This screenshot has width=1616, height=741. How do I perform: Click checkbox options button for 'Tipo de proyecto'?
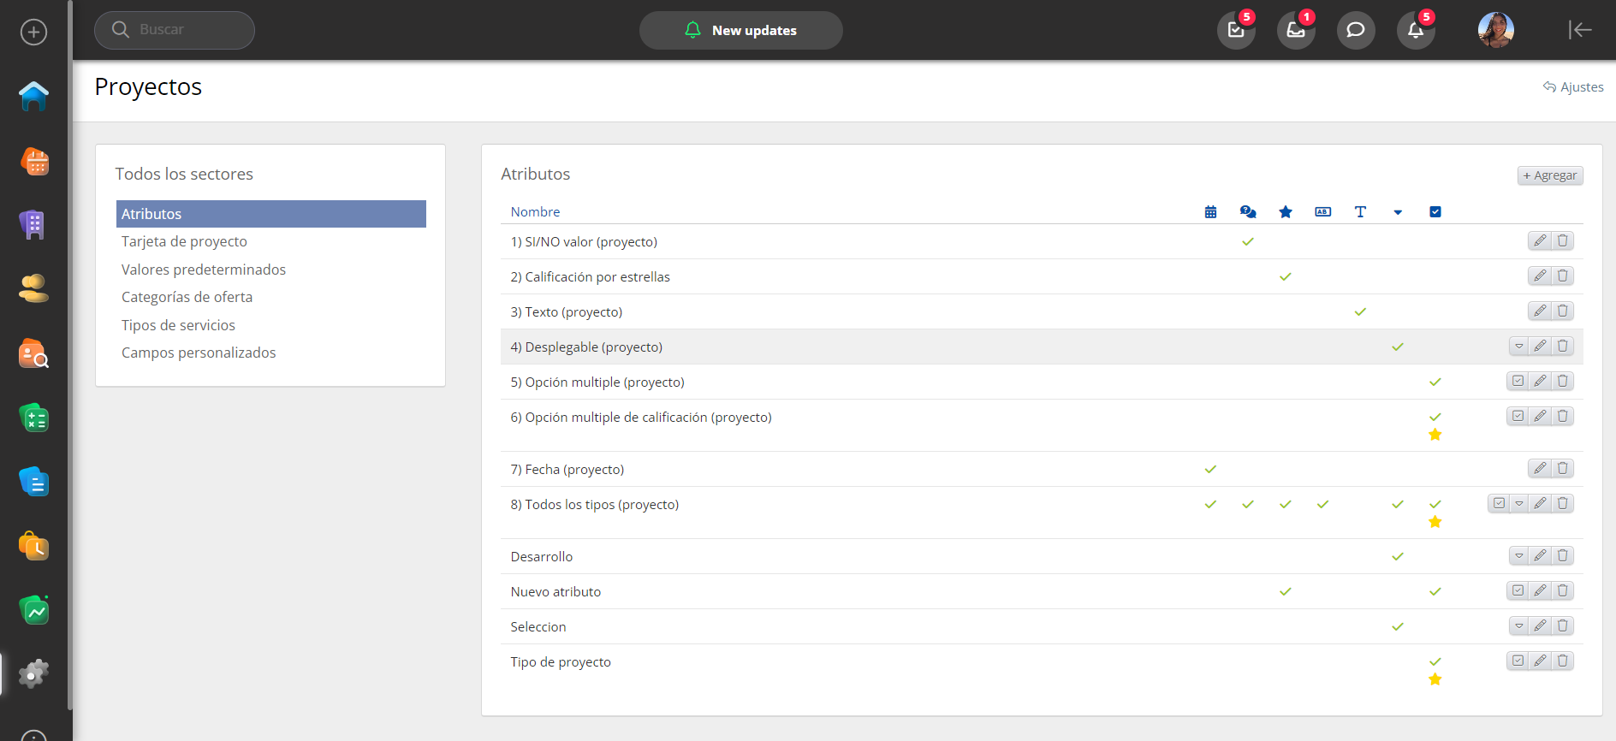(1518, 661)
